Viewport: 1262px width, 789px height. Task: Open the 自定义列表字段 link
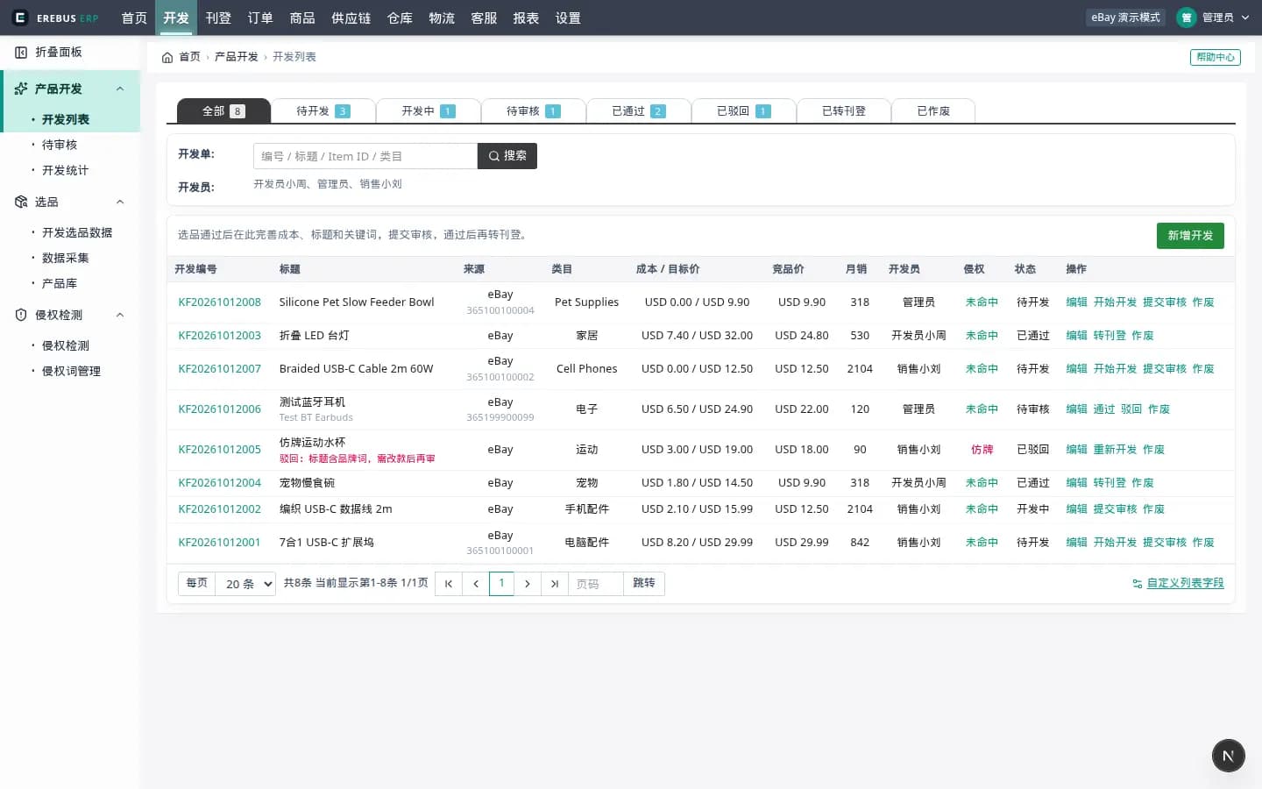(1185, 584)
